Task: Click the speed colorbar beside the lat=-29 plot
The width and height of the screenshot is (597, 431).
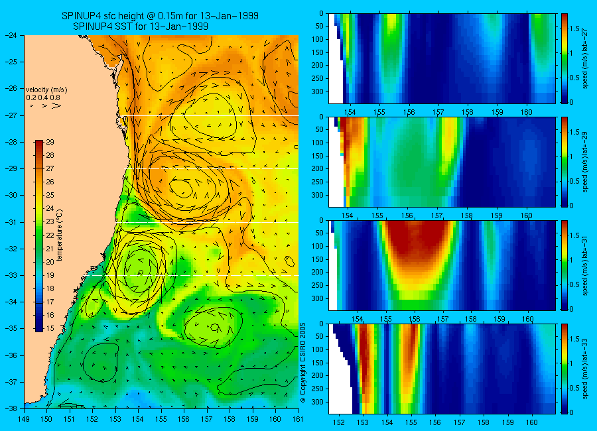Action: 564,162
